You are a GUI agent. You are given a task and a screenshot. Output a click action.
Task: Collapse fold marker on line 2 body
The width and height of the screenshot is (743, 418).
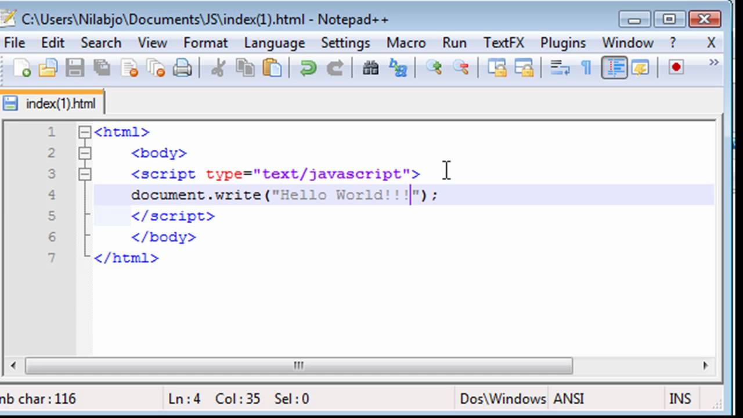click(x=85, y=153)
